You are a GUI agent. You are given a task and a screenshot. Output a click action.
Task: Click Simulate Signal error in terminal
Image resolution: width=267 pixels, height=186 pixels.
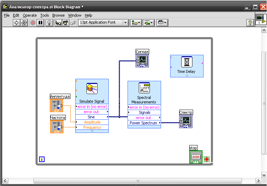coord(92,107)
